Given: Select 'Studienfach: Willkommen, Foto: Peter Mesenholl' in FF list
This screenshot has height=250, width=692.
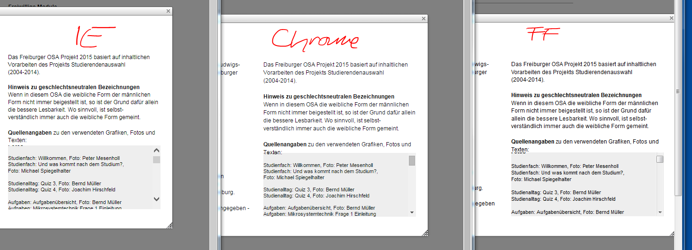Looking at the screenshot, I should pyautogui.click(x=565, y=166).
